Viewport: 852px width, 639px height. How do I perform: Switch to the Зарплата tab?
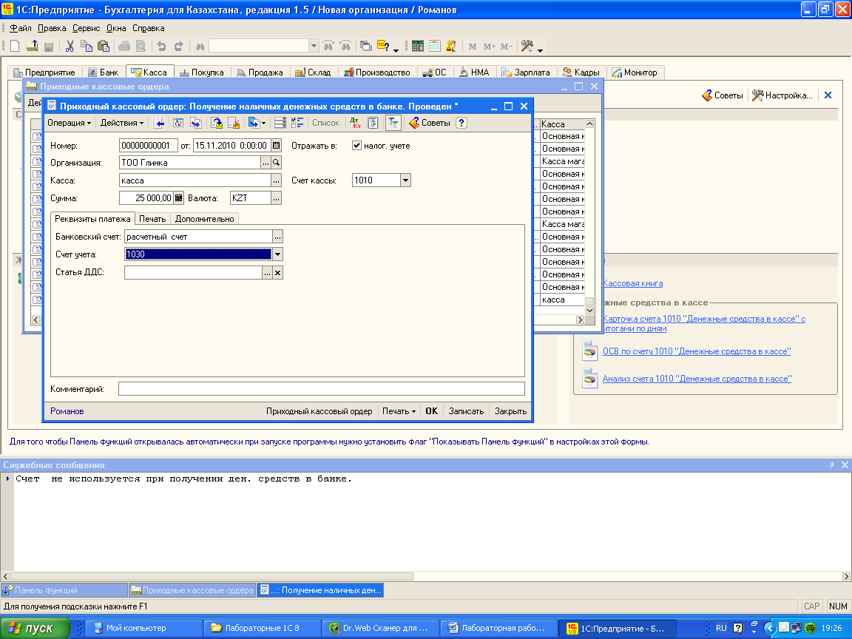[x=526, y=72]
